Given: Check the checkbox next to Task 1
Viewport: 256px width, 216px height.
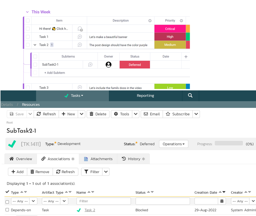Looking at the screenshot, I should (28, 36).
